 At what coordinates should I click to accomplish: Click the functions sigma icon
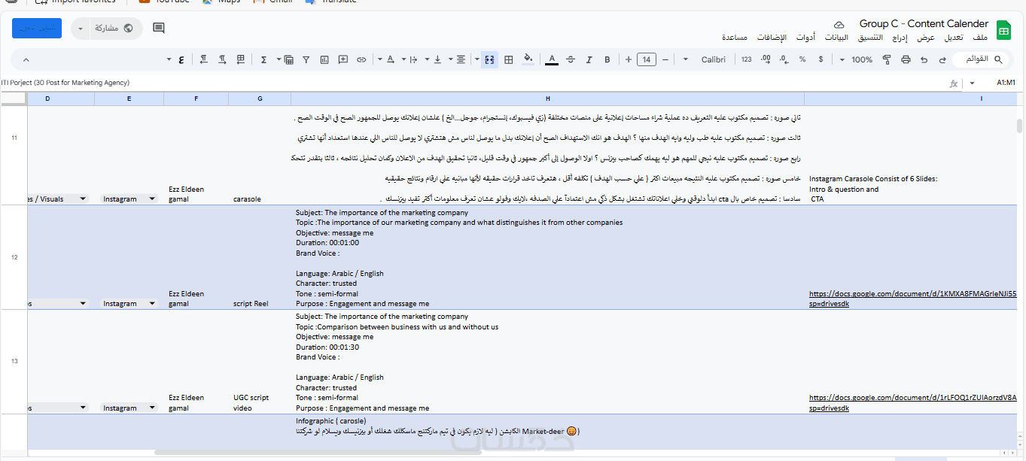click(264, 59)
